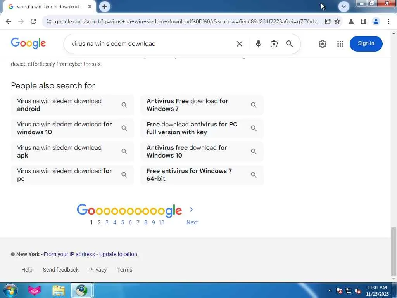Focus the Google search input field

pos(152,43)
